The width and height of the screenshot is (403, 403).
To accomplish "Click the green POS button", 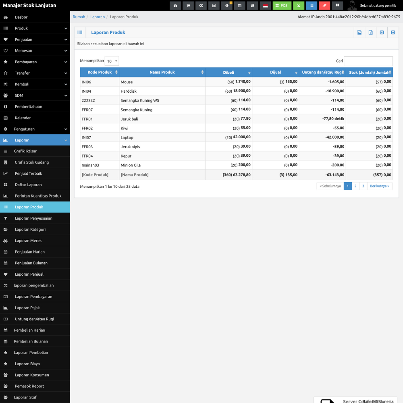I will (282, 6).
